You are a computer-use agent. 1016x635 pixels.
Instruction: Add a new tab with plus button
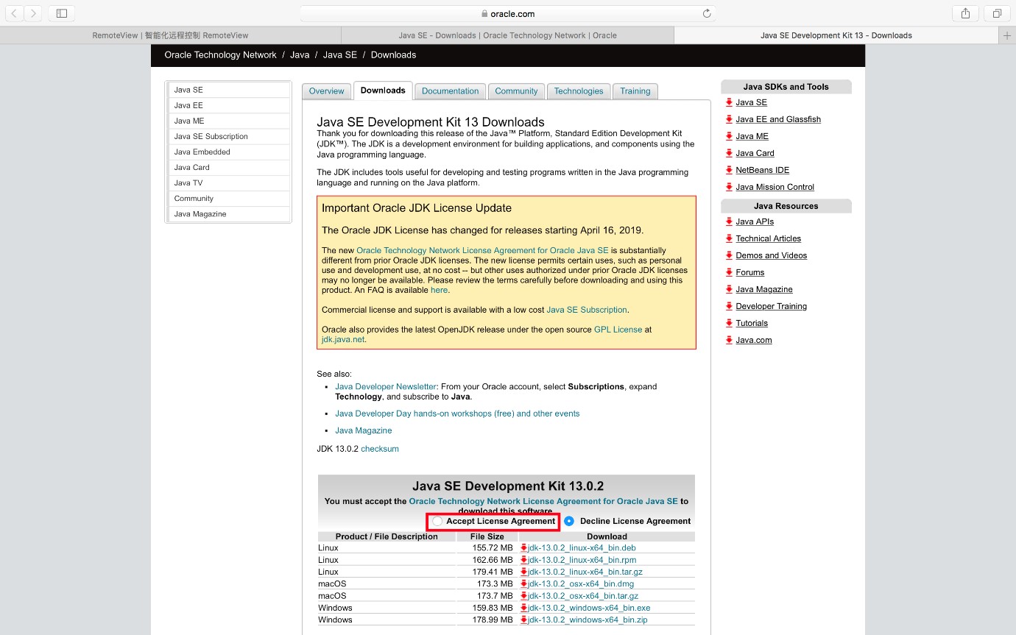[1007, 35]
